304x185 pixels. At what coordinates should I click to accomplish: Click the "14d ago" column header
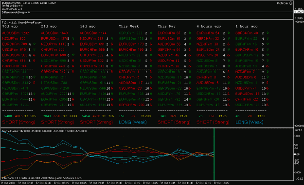(88, 27)
